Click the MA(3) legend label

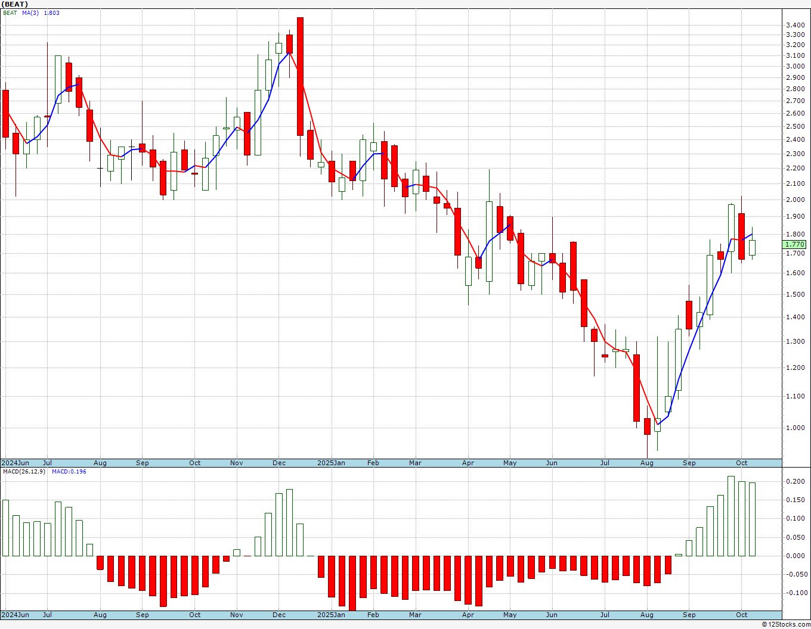tap(30, 13)
